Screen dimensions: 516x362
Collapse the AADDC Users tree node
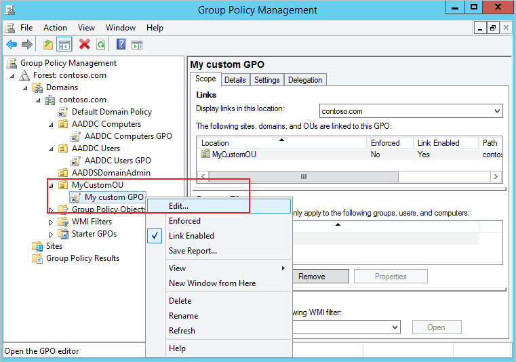(x=51, y=149)
